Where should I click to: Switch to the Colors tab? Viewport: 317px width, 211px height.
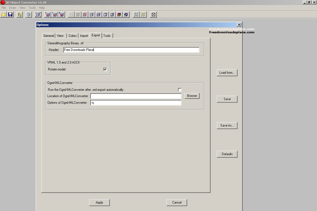coord(72,36)
